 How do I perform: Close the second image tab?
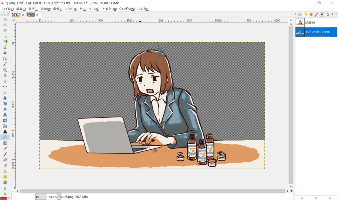click(x=37, y=15)
